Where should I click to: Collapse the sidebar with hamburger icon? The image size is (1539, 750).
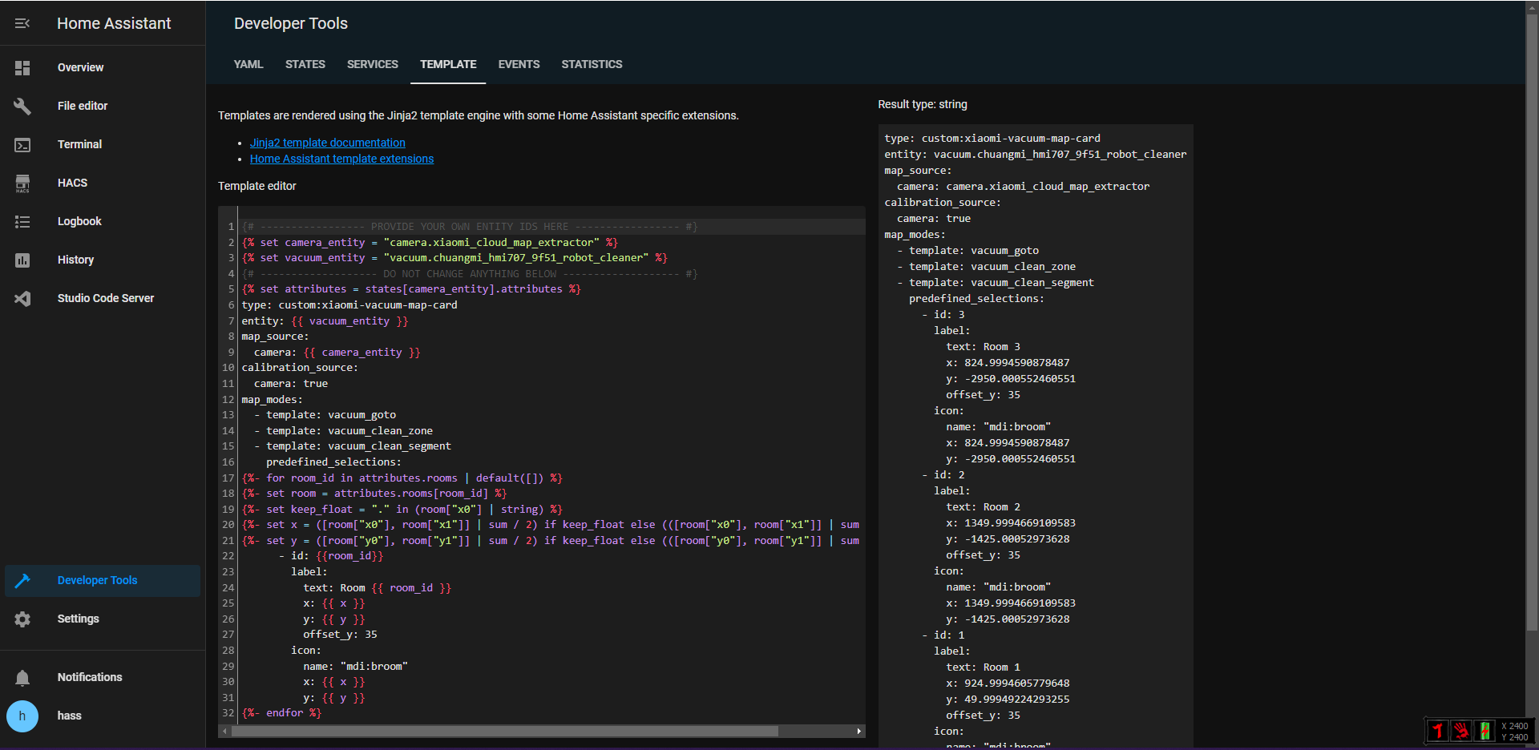(22, 23)
